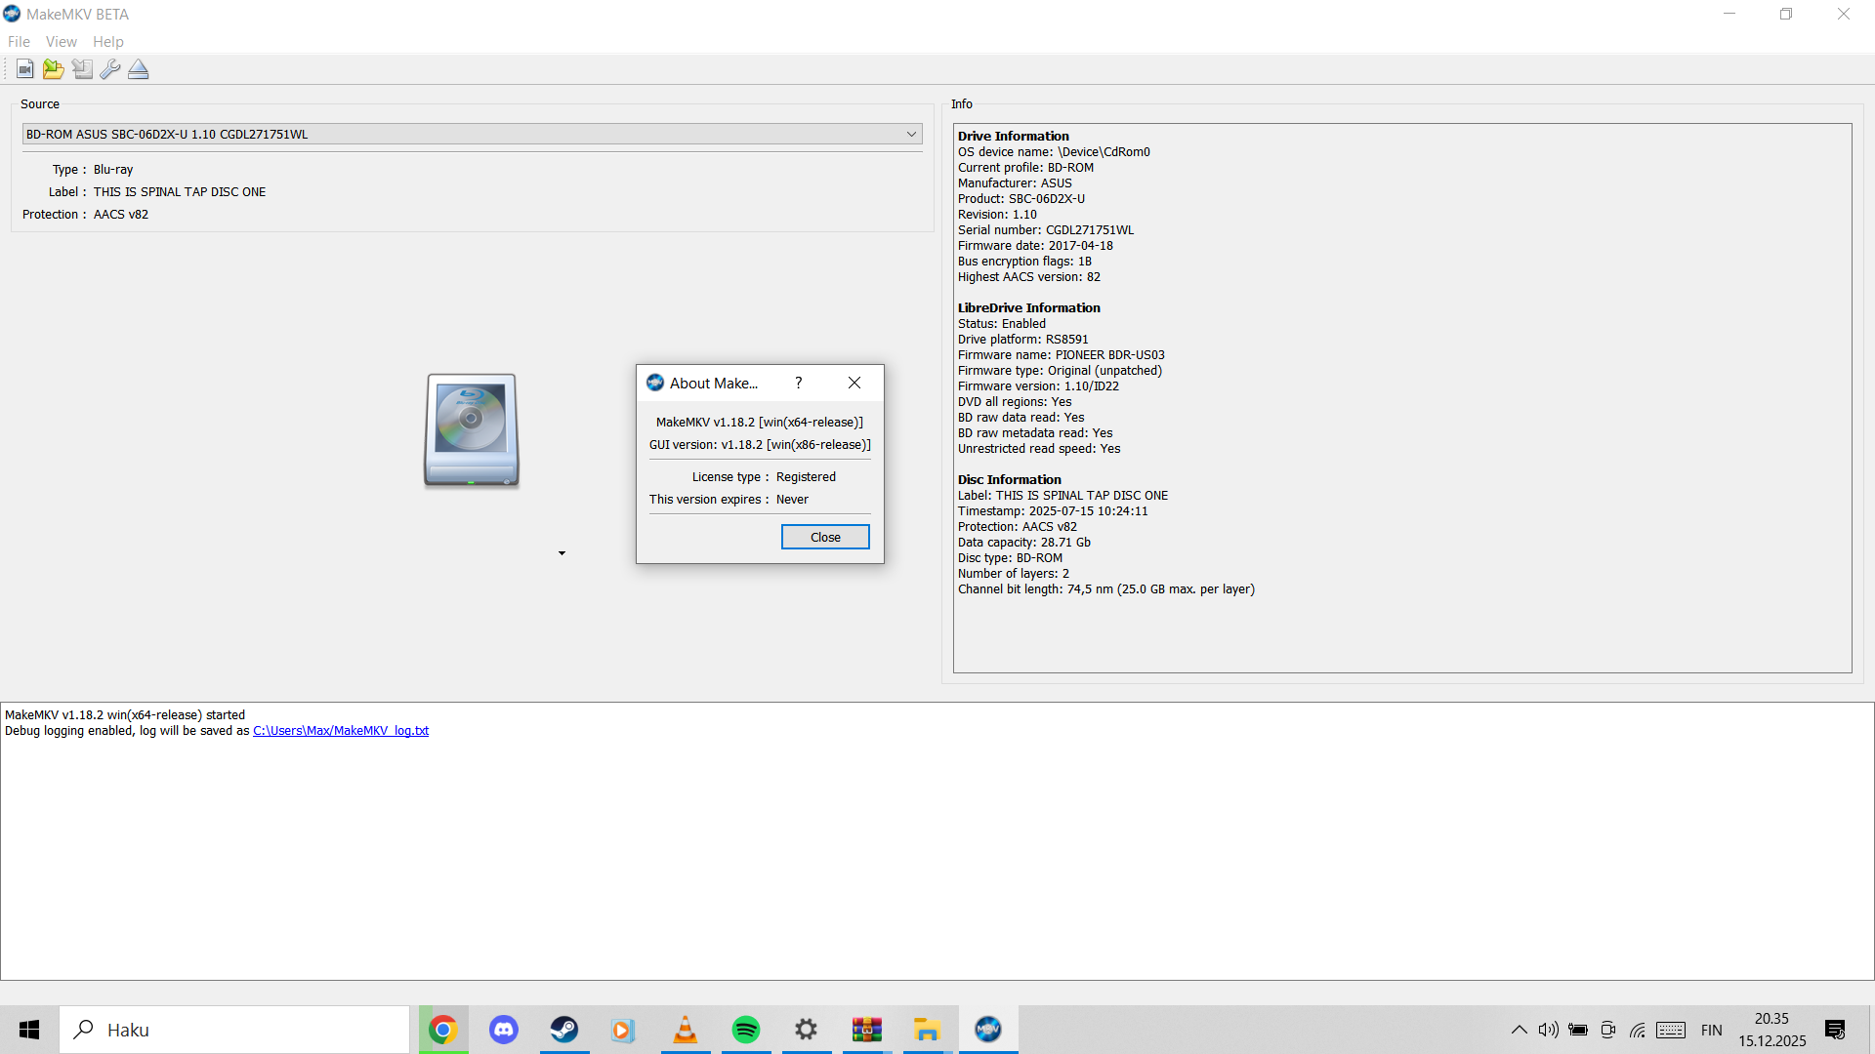The height and width of the screenshot is (1054, 1875).
Task: Open the Help menu
Action: click(x=107, y=42)
